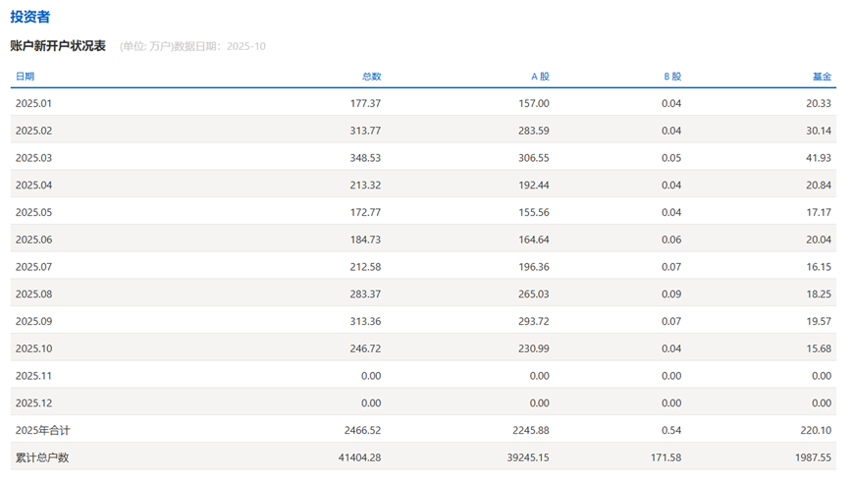Click the 2025.05 基金 value 17.17
Viewport: 851px width, 481px height.
pyautogui.click(x=817, y=212)
